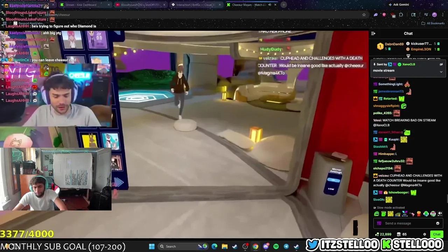Open the purple ghost extension icon
This screenshot has height=252, width=448.
point(376,15)
